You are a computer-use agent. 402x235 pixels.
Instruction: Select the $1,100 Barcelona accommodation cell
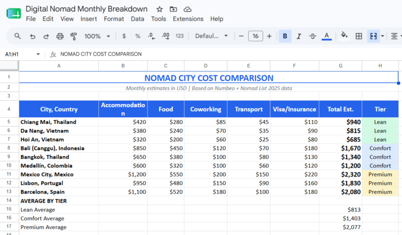pyautogui.click(x=123, y=192)
